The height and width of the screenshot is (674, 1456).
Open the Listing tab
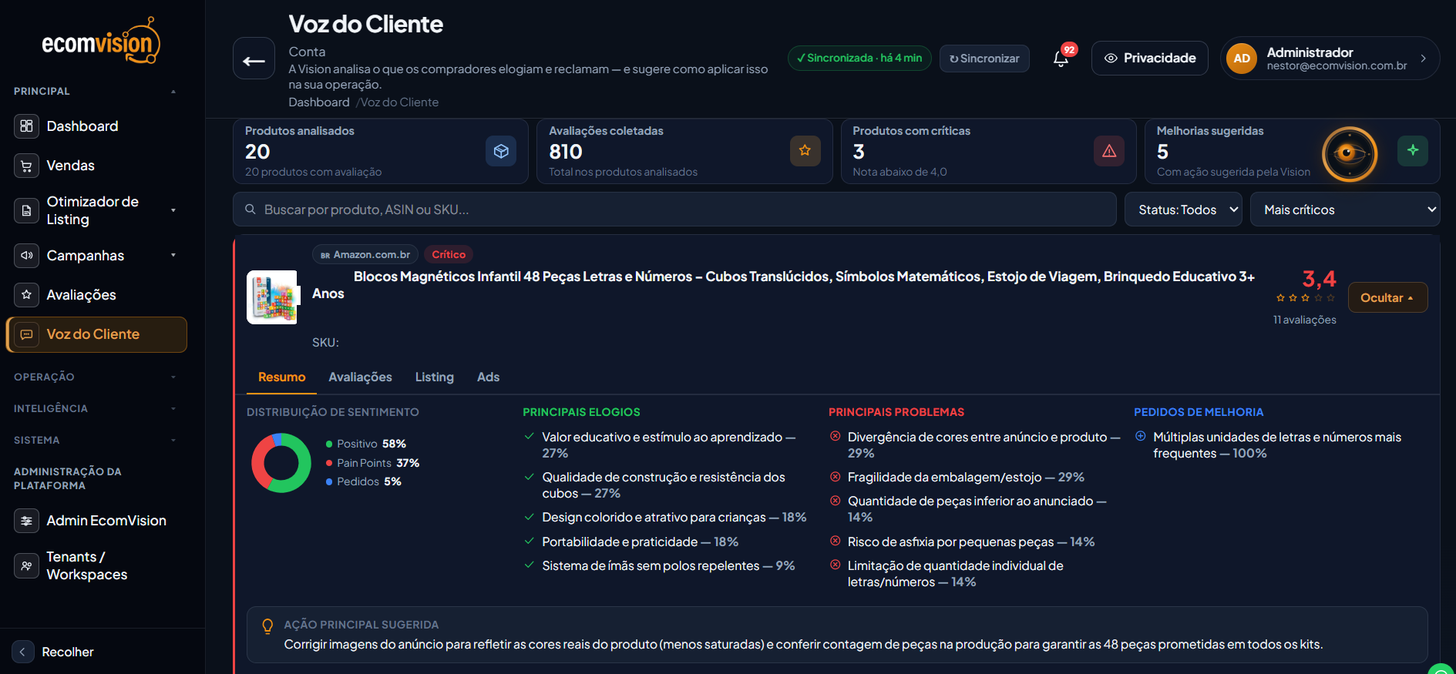(x=434, y=377)
